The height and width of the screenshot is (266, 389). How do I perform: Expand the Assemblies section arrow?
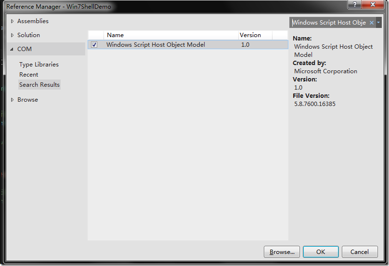point(12,21)
